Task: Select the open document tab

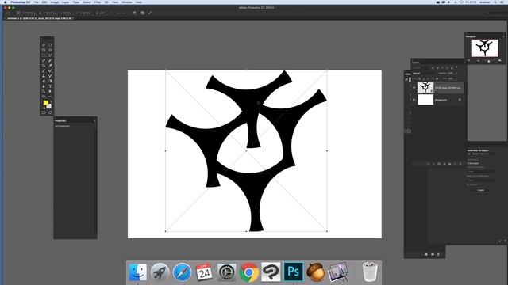Action: point(40,18)
